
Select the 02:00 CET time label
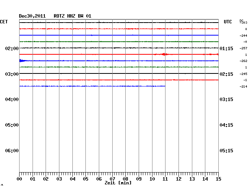point(12,48)
